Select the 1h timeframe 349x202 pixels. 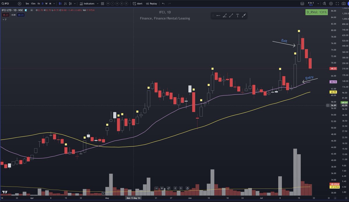point(38,3)
